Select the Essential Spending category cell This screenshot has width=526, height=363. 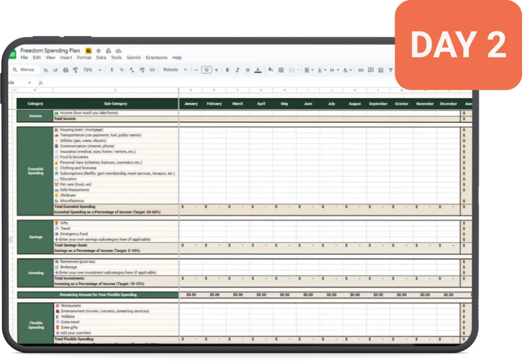35,171
